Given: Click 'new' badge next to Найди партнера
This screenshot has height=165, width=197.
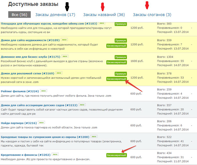Looking at the screenshot, I should 41,122.
